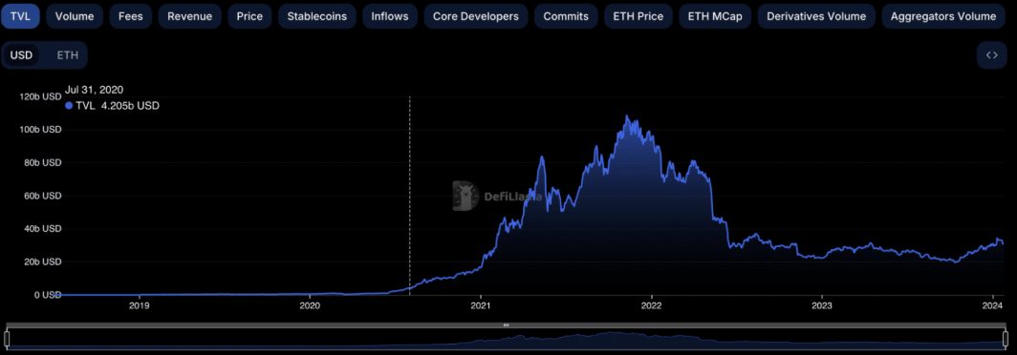
Task: Click the 2021 x-axis label
Action: coord(481,305)
